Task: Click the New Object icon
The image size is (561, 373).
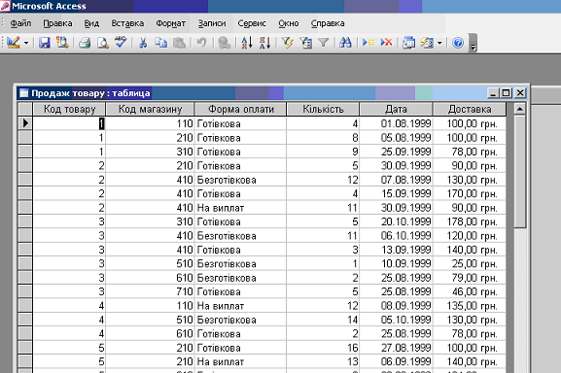Action: (427, 43)
